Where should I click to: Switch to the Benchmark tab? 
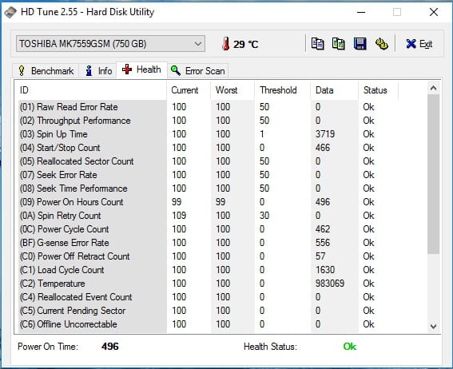click(46, 71)
